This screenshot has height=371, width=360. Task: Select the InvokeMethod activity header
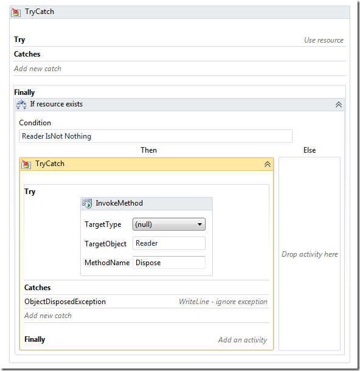pos(147,204)
